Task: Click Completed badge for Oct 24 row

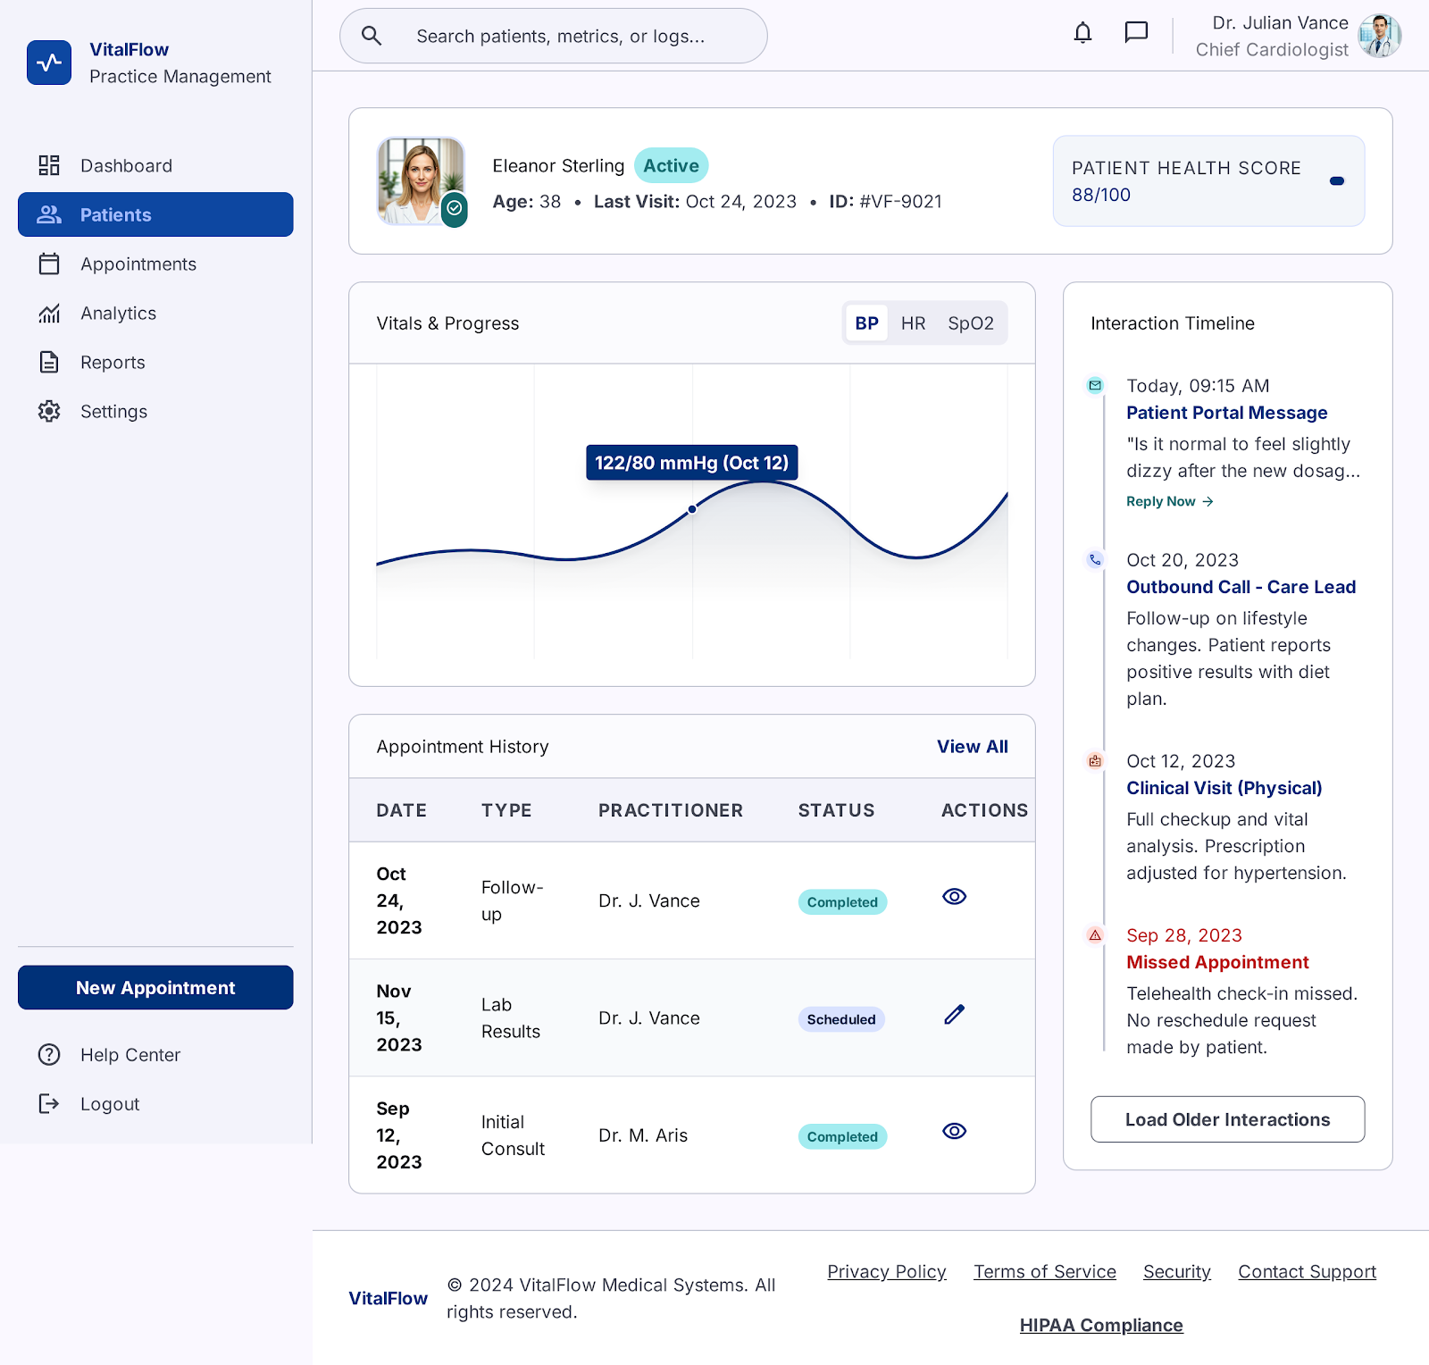Action: [842, 902]
